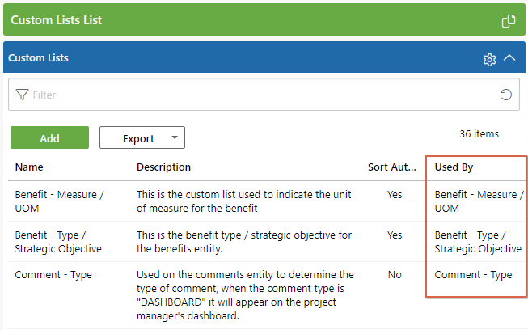
Task: Click Used By value Comment - Type
Action: 473,275
